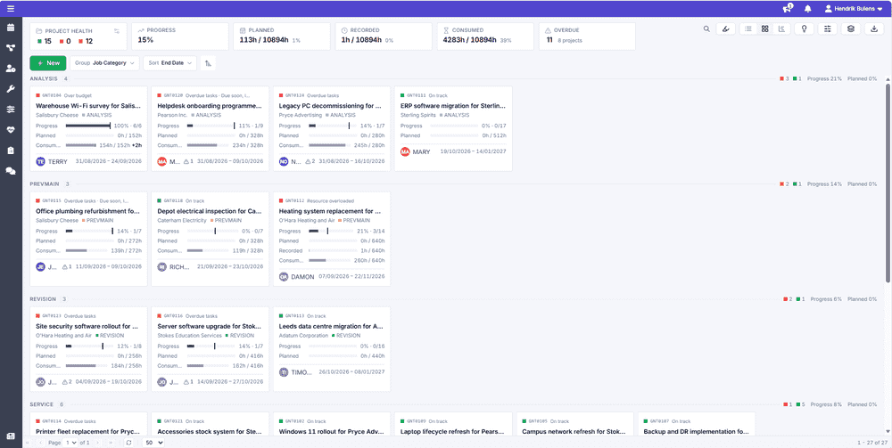The height and width of the screenshot is (448, 892).
Task: Click the stacked layers toolbar icon
Action: 850,29
